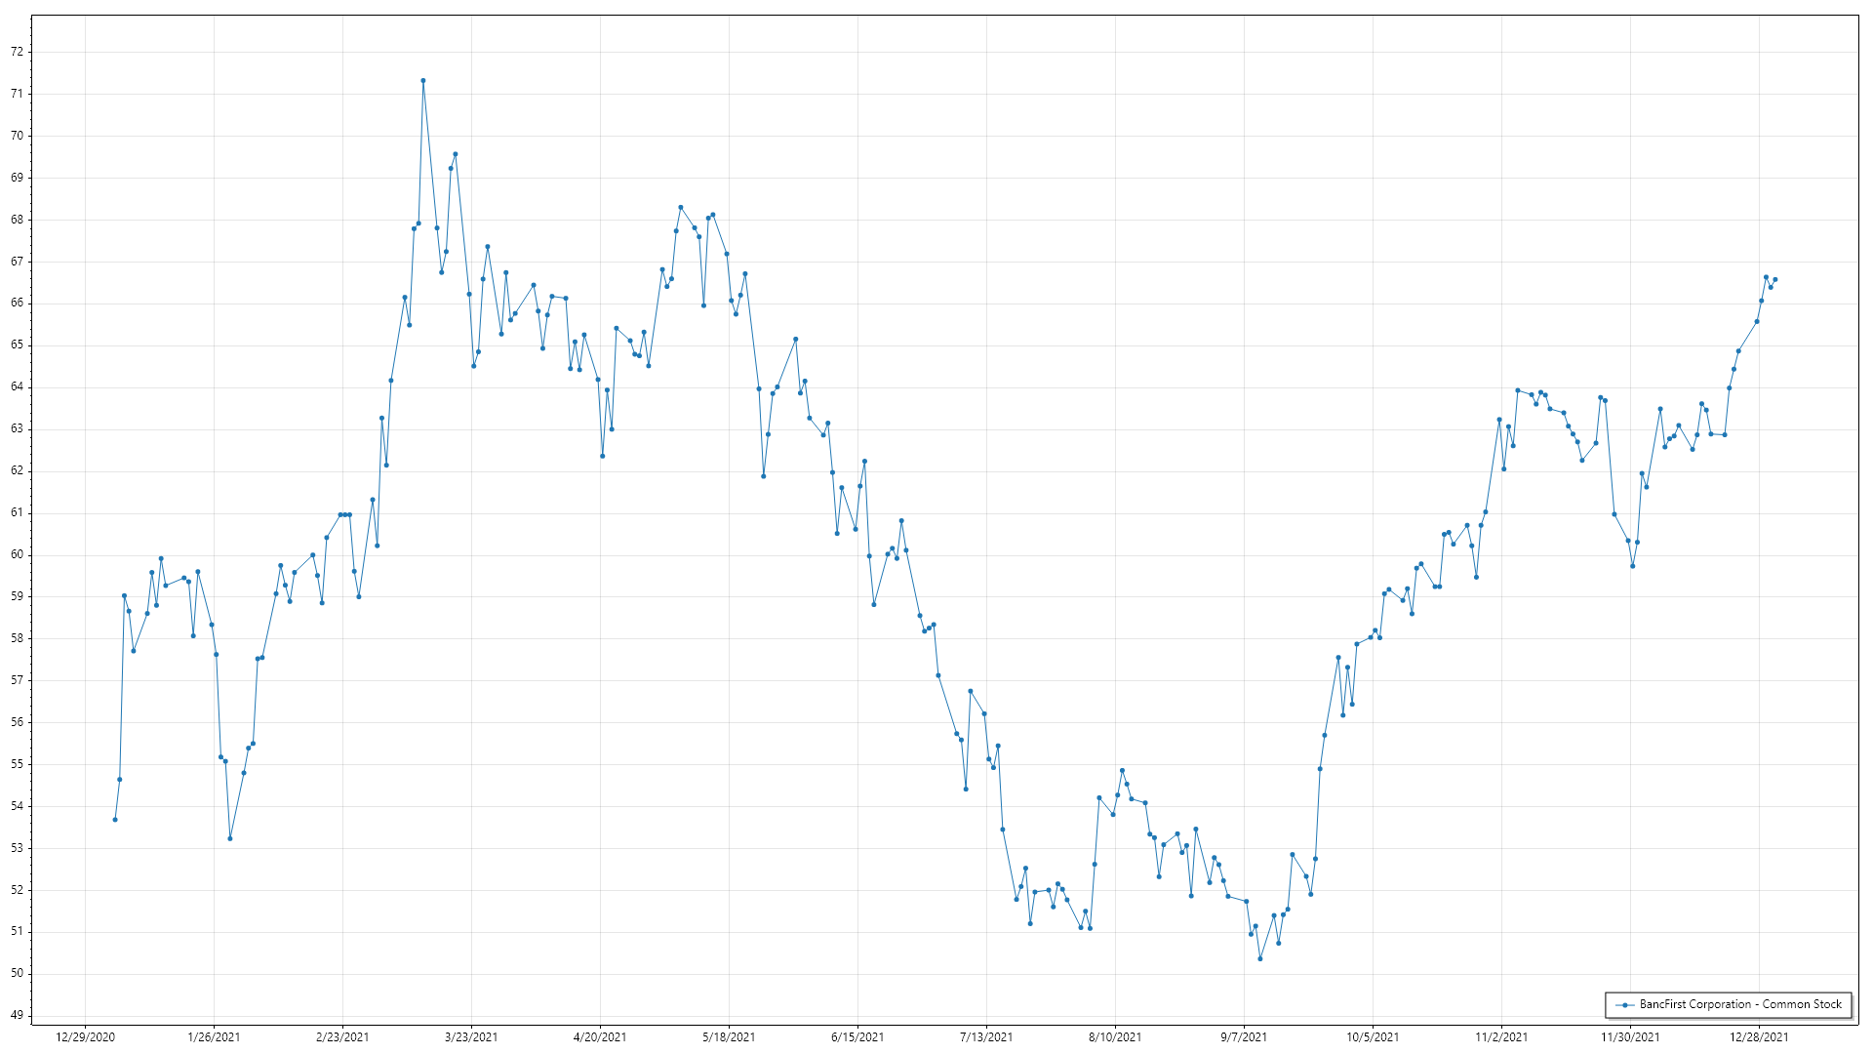
Task: Click the 54 y-axis value label
Action: (17, 806)
